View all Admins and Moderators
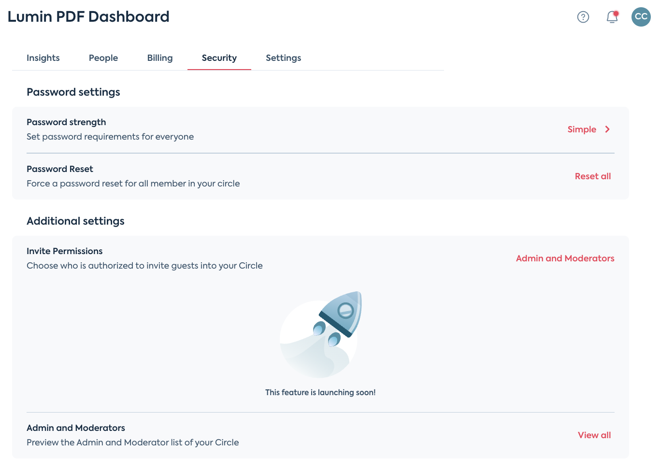The height and width of the screenshot is (471, 660). 594,435
